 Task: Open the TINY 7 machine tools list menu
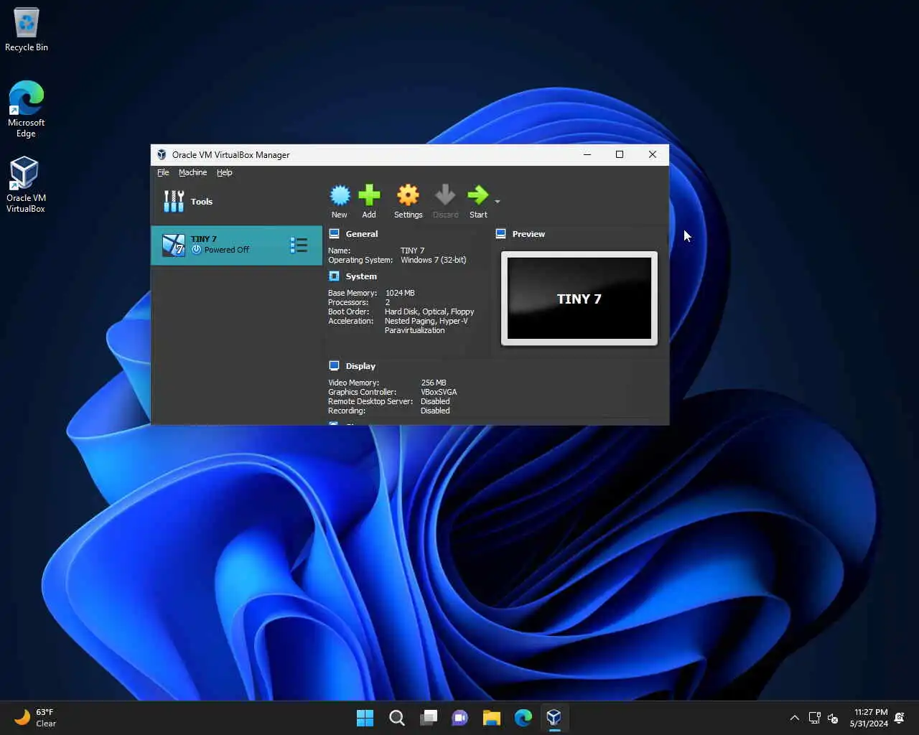click(299, 245)
